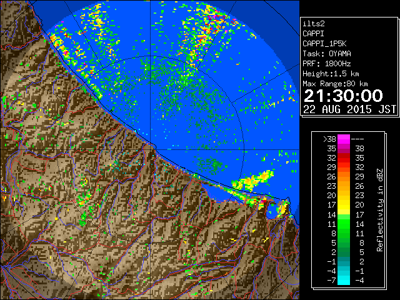Click the 21:30:00 timestamp text
The width and height of the screenshot is (400, 300).
(x=343, y=96)
